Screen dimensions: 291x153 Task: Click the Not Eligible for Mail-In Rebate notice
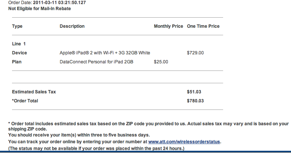[x=39, y=9]
